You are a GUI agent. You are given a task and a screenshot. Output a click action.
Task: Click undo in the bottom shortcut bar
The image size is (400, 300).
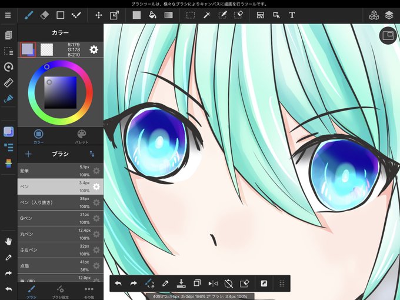118,283
